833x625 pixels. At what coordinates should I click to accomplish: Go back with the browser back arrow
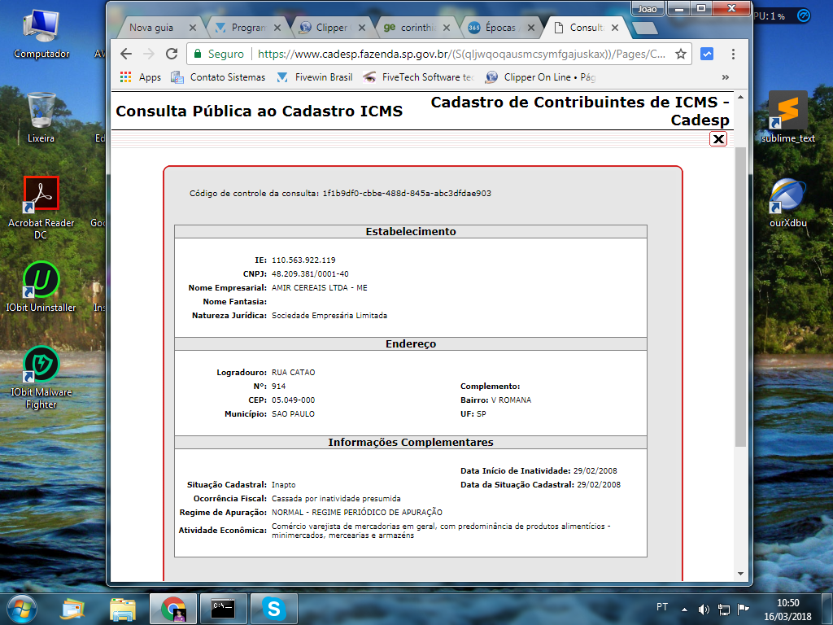pos(126,54)
